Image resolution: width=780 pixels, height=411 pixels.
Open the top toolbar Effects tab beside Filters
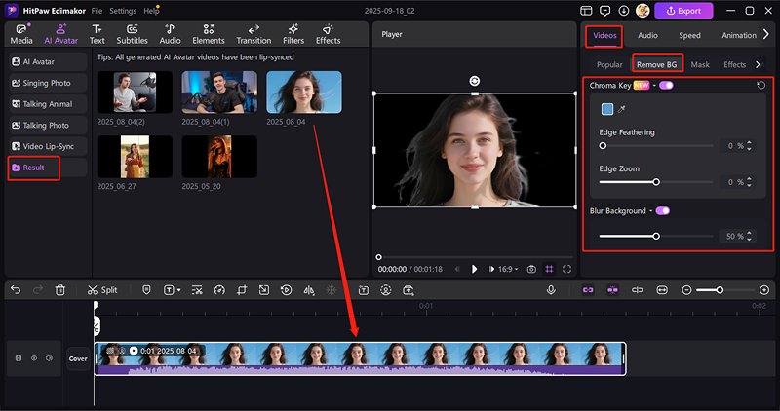(329, 34)
